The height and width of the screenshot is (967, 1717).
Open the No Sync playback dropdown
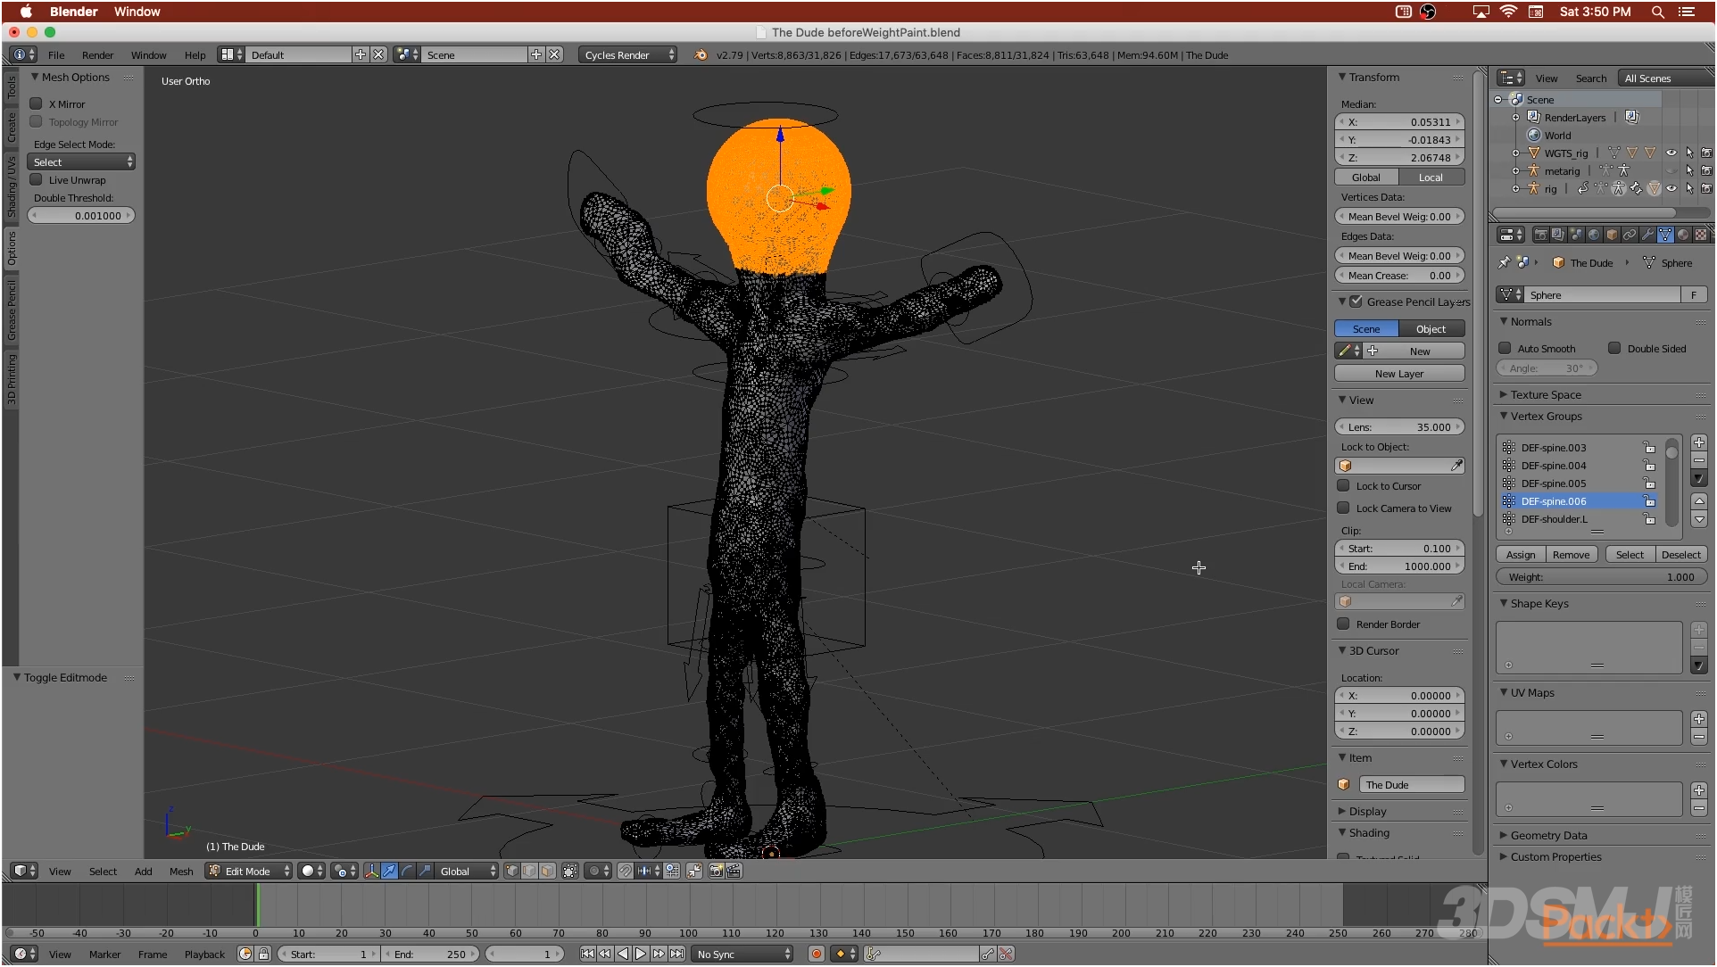pyautogui.click(x=742, y=955)
